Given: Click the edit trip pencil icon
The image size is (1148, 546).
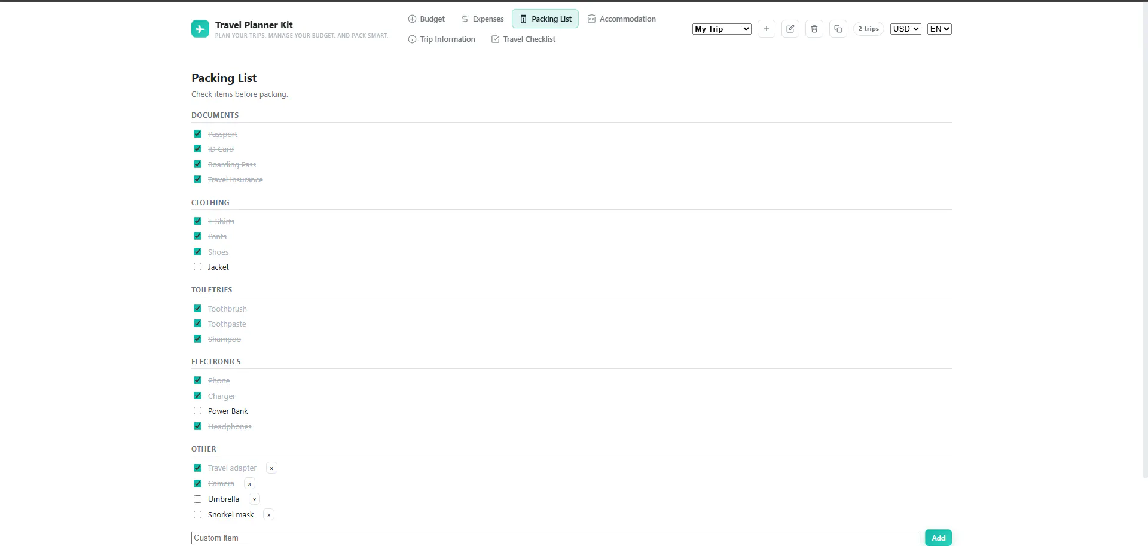Looking at the screenshot, I should tap(790, 29).
